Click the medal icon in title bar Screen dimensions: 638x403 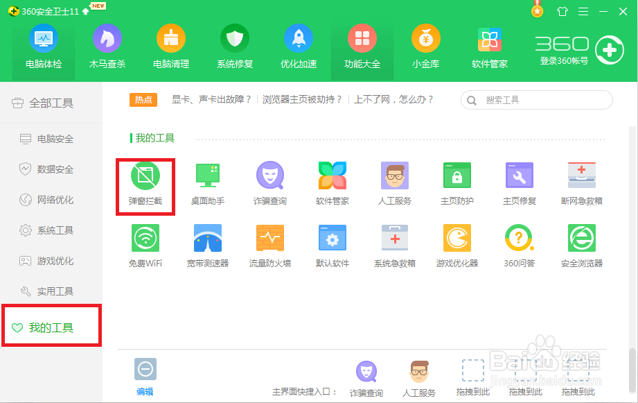tap(537, 10)
